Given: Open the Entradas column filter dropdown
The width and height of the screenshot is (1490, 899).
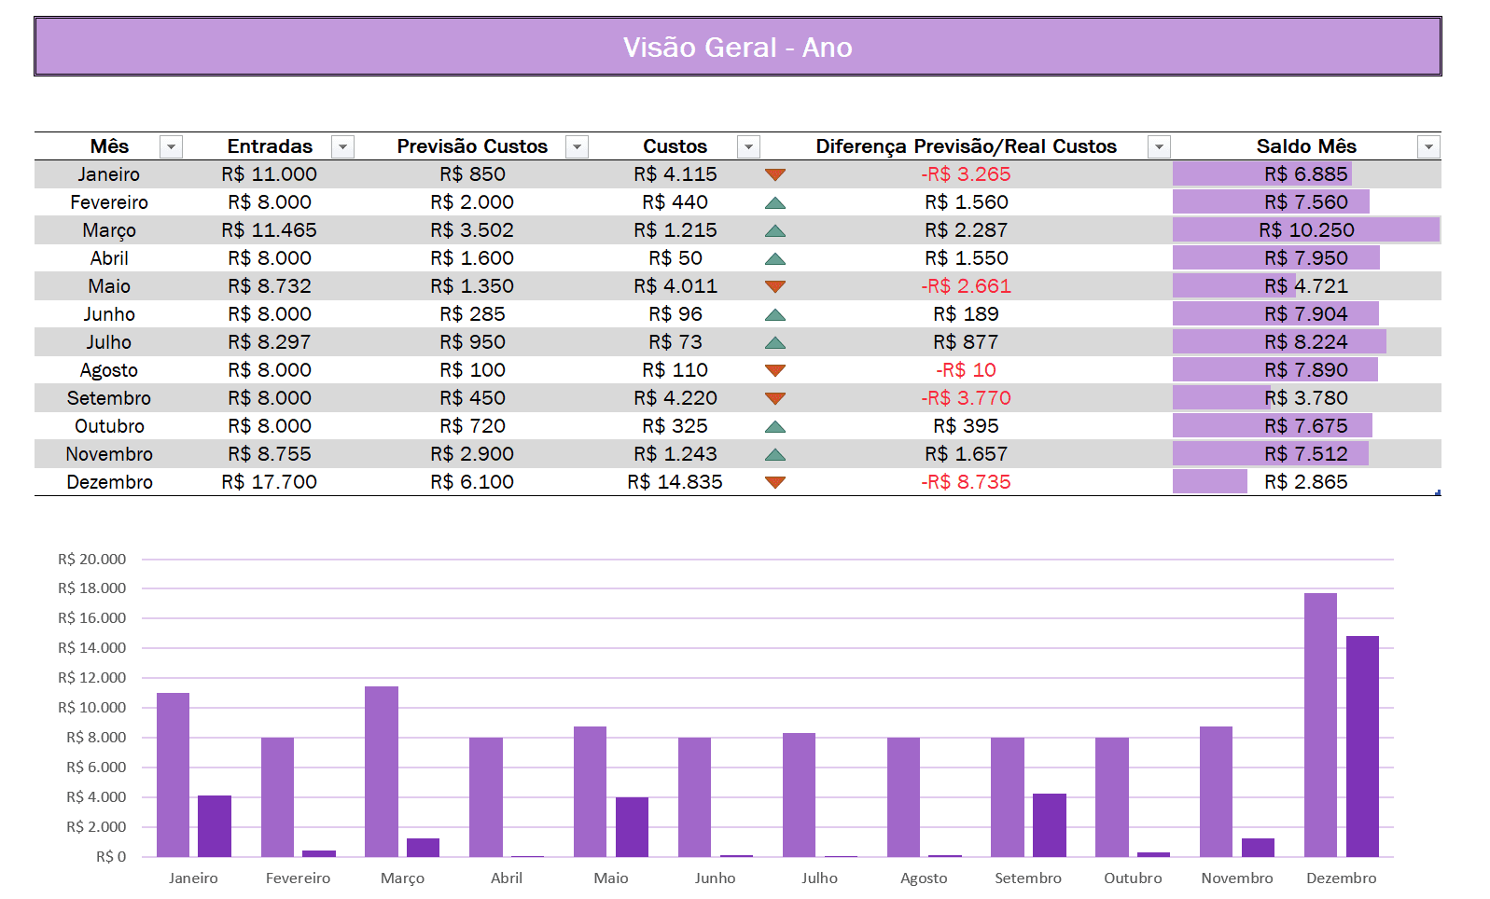Looking at the screenshot, I should [343, 147].
